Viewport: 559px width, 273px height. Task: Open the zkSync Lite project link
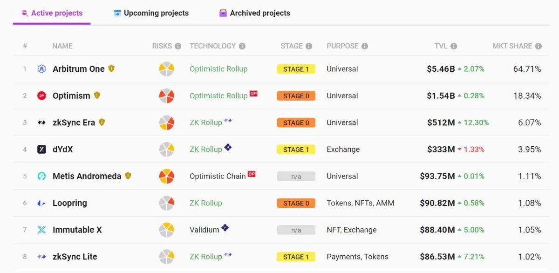coord(75,257)
